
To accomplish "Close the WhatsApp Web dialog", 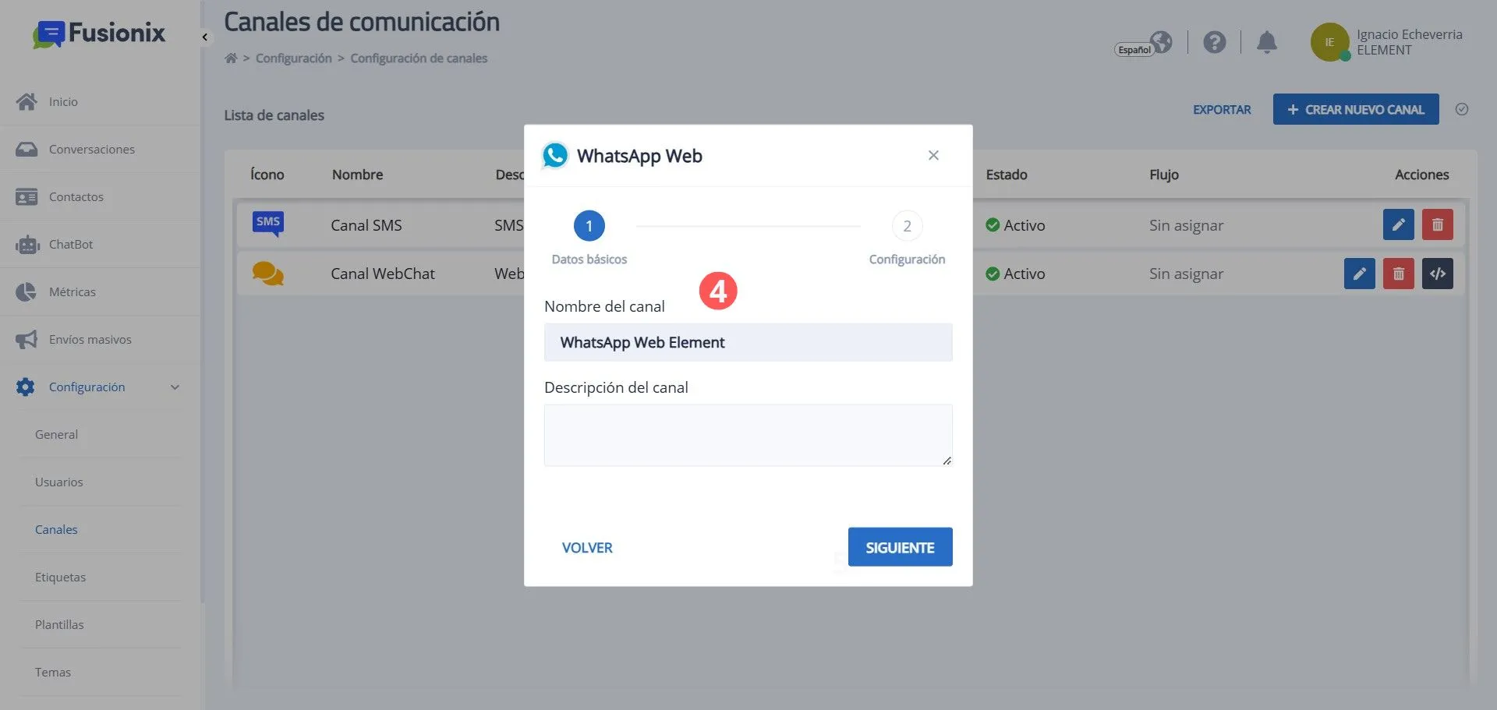I will (x=933, y=155).
